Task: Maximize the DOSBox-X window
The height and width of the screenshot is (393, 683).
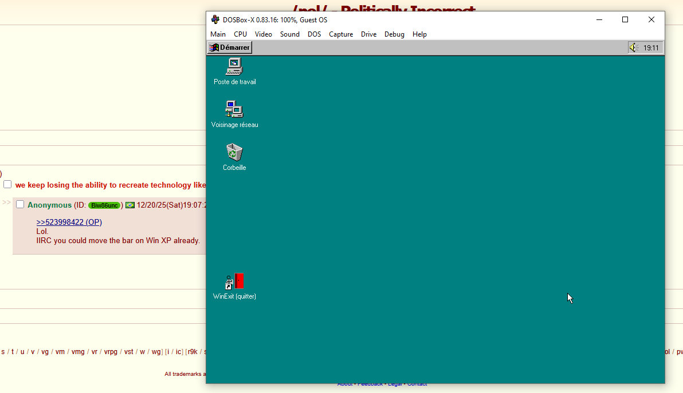Action: click(625, 19)
